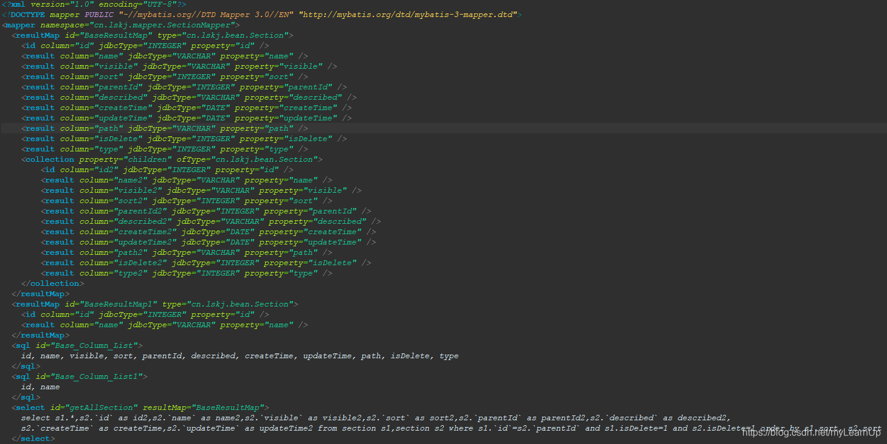Click the column="sort2" result line
This screenshot has width=887, height=444.
186,201
